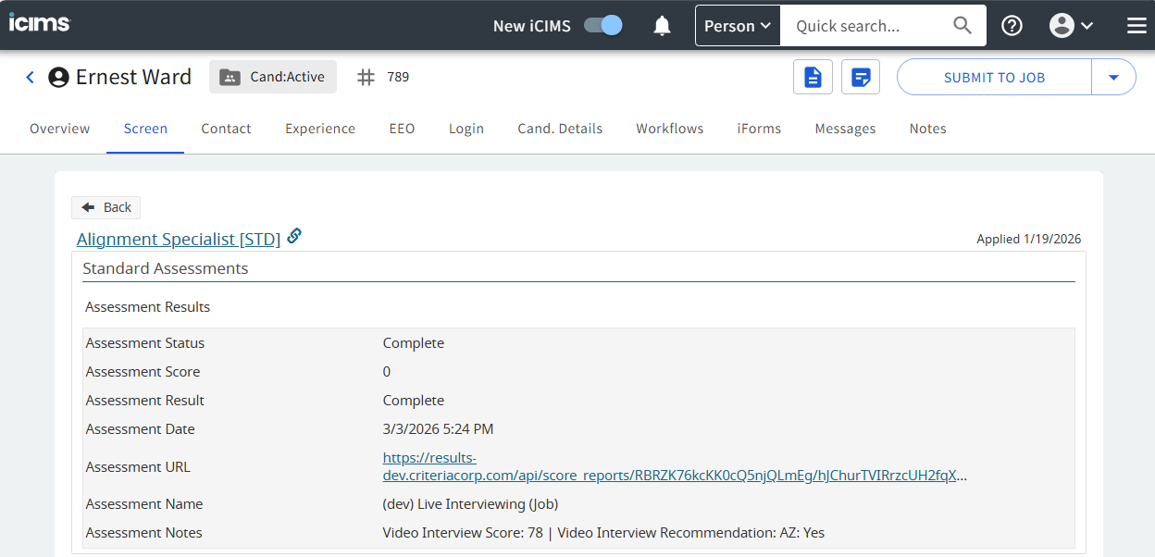Viewport: 1155px width, 557px height.
Task: Expand the Submit to Job arrow menu
Action: 1113,78
